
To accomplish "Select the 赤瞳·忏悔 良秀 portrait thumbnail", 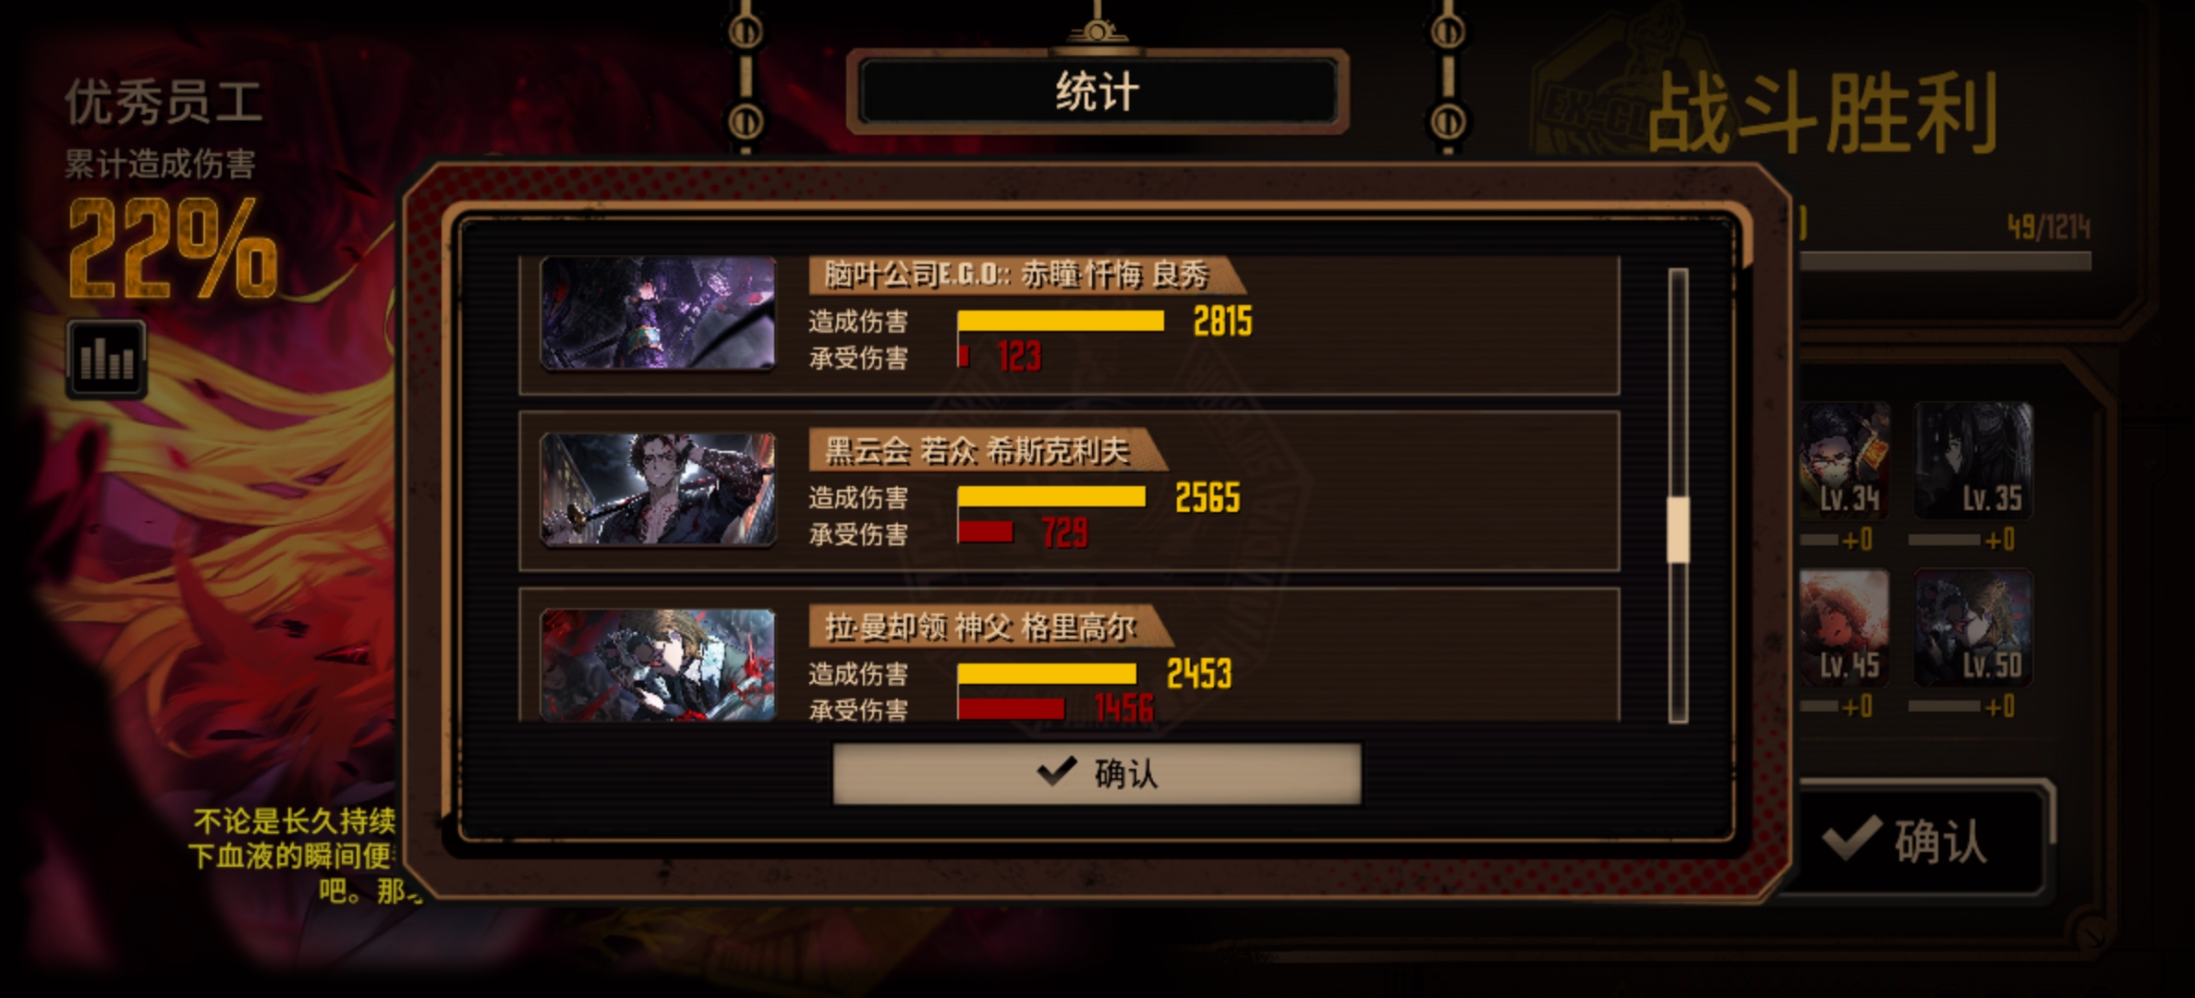I will coord(658,313).
